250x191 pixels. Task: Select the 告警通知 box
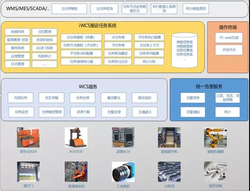193,112
